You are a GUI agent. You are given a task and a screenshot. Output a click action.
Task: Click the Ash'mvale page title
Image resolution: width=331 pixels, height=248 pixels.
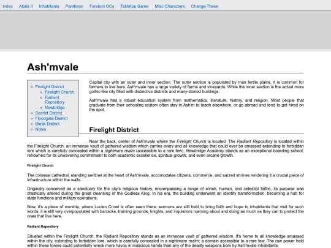coord(53,67)
